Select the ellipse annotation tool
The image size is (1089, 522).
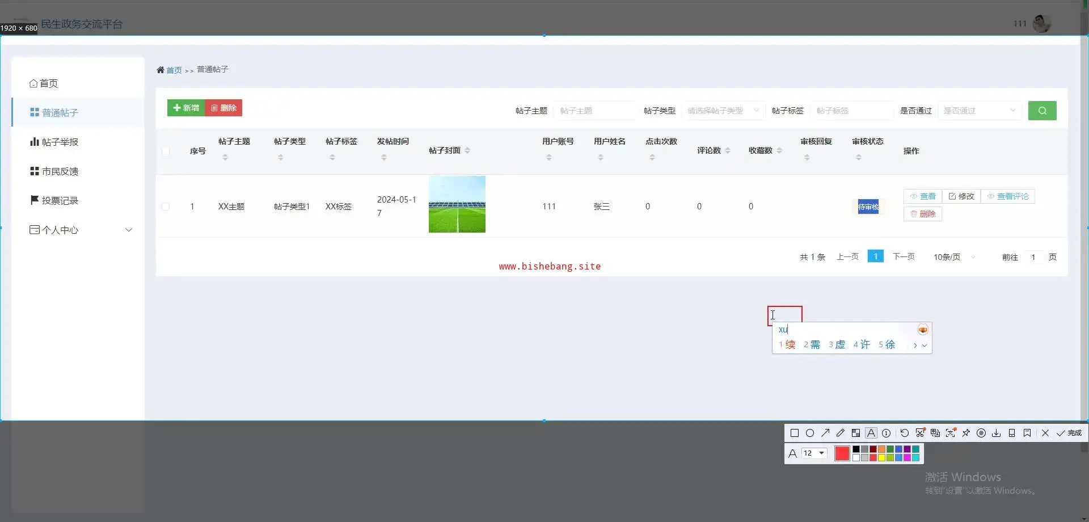810,433
